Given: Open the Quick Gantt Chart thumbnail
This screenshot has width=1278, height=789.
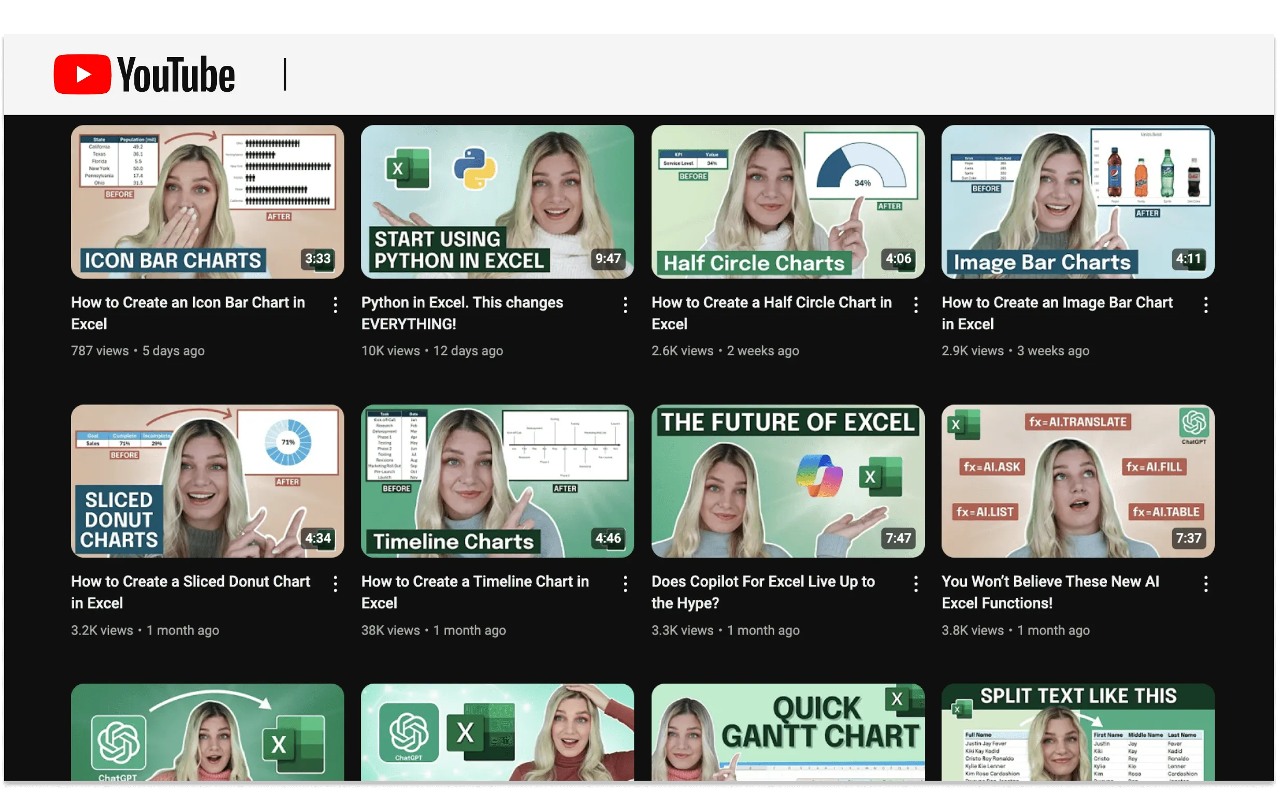Looking at the screenshot, I should tap(788, 732).
